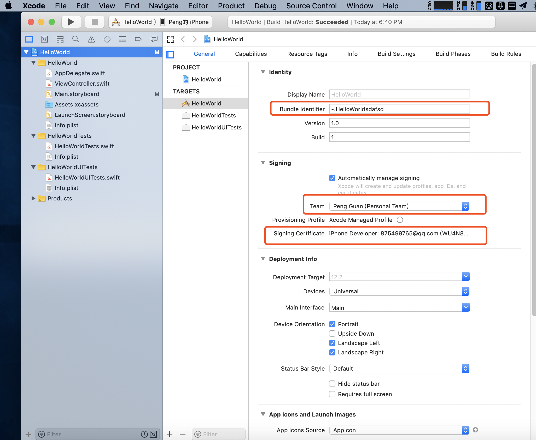536x440 pixels.
Task: Show only recently modified files filter
Action: point(144,434)
